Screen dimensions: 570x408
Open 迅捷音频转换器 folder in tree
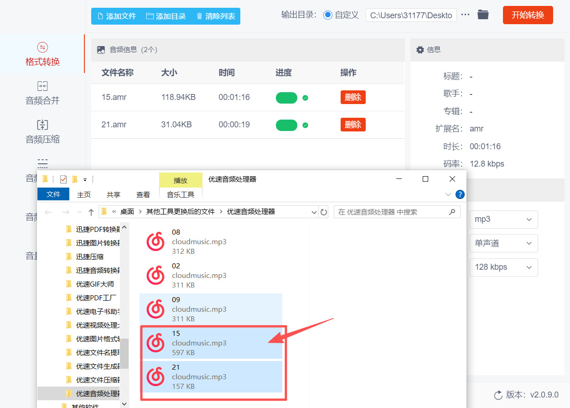pos(93,270)
